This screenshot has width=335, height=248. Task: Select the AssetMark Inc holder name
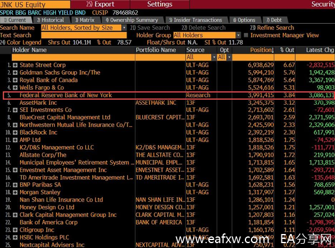click(38, 103)
